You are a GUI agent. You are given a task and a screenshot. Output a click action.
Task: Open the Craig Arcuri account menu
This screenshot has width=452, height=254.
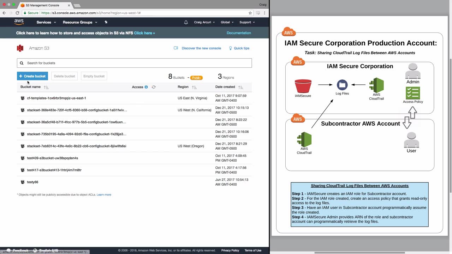coord(204,22)
